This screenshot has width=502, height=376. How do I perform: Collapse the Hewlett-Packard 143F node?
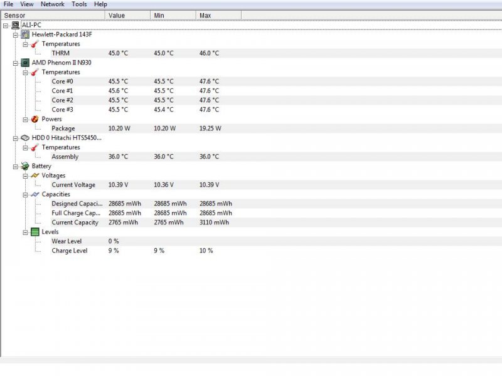pos(15,35)
